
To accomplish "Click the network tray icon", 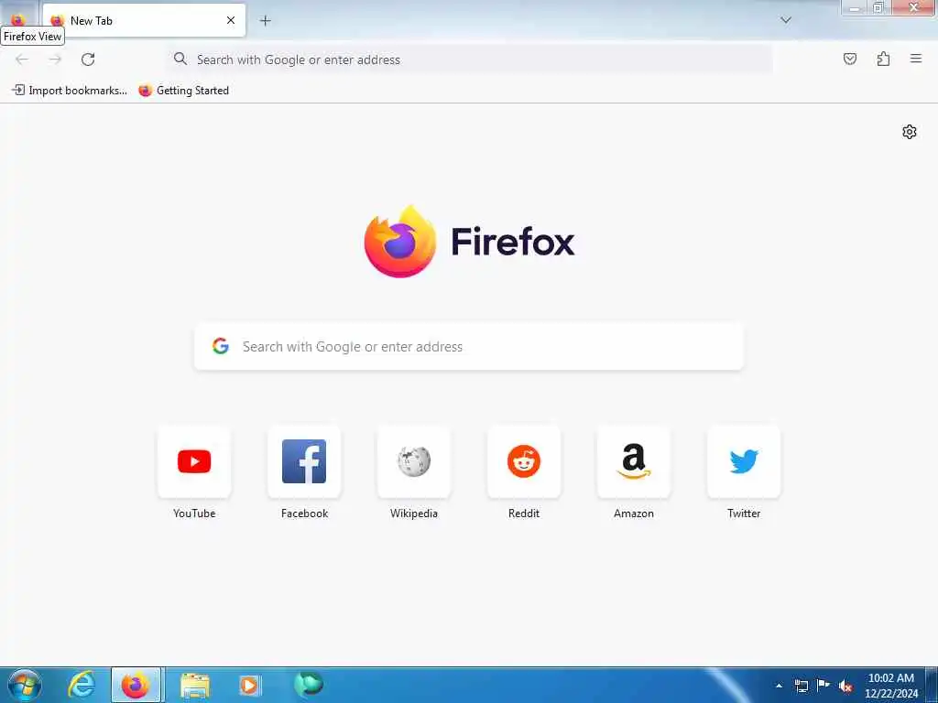I will [x=801, y=686].
